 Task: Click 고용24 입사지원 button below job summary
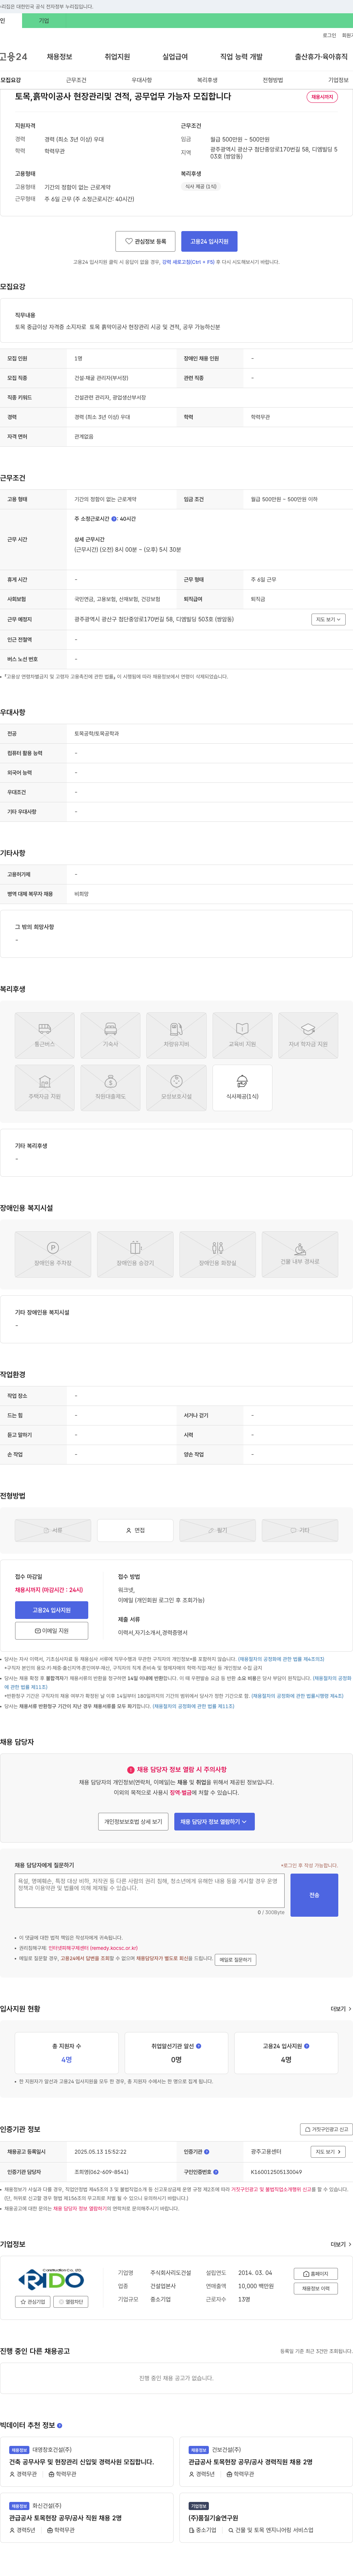pos(209,241)
